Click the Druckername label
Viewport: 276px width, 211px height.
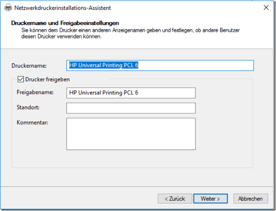coord(29,66)
